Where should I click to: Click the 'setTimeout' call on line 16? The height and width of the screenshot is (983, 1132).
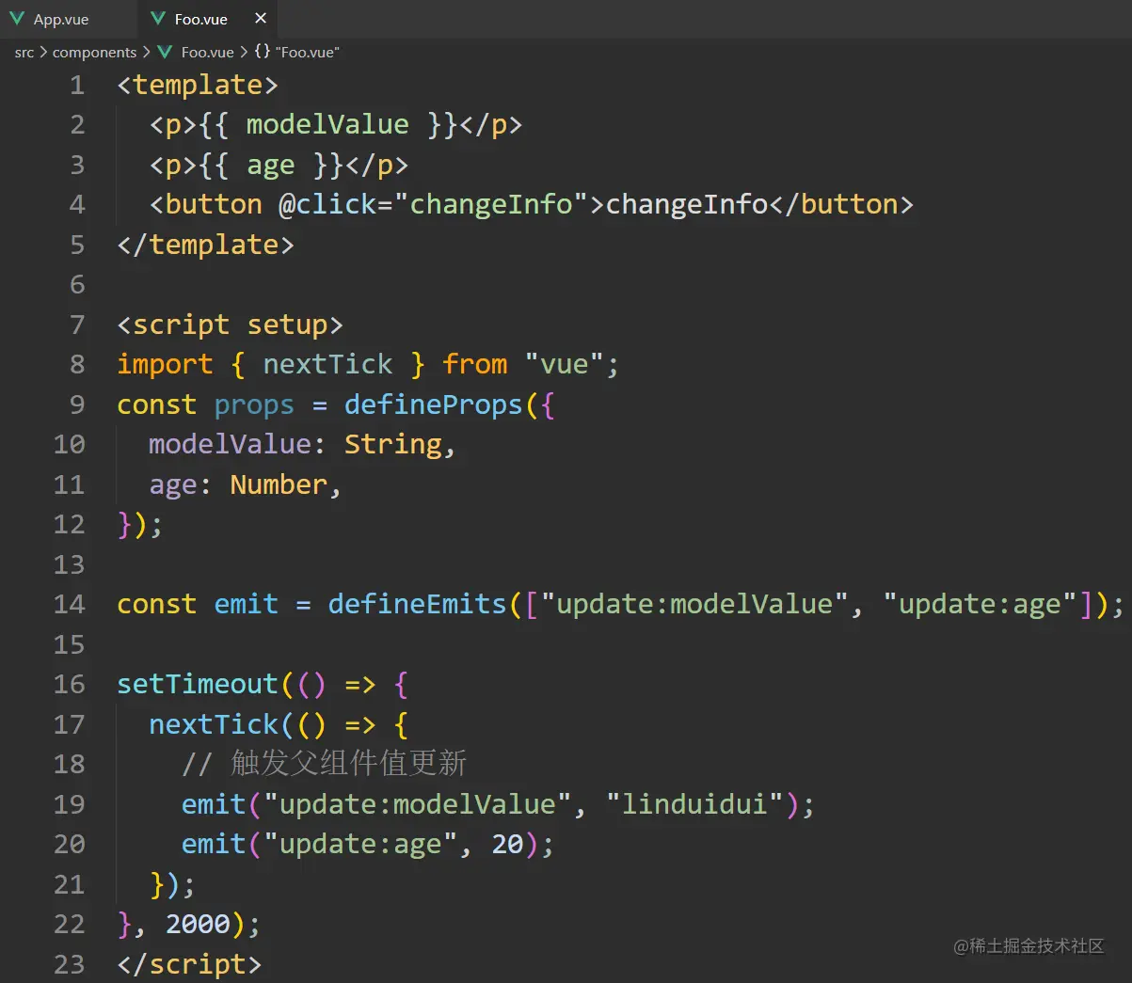click(x=198, y=685)
